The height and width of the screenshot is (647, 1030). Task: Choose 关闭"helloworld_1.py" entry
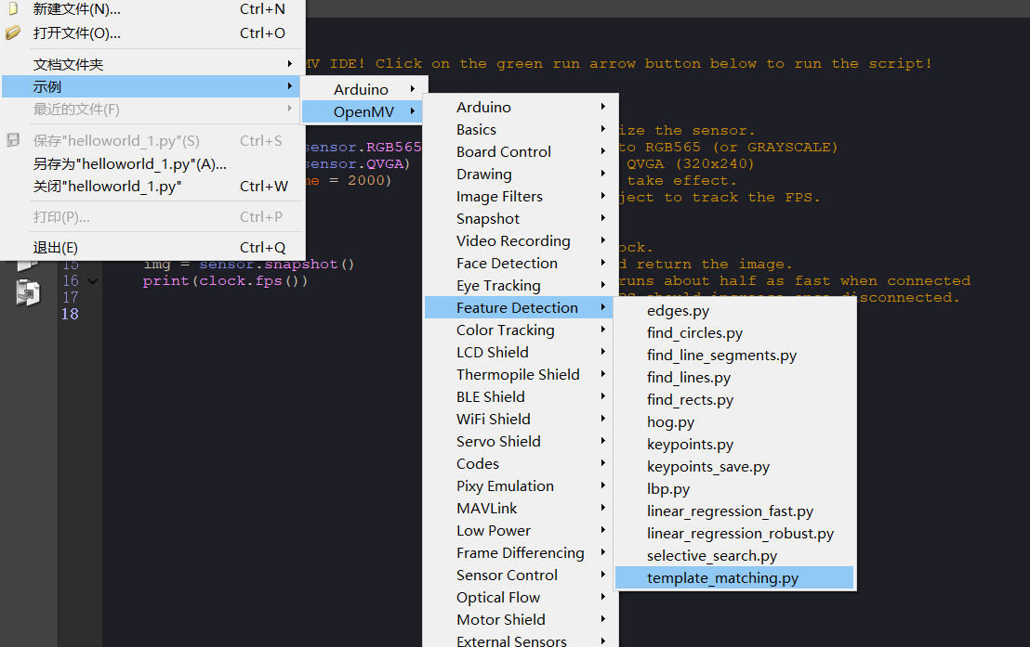pos(153,187)
